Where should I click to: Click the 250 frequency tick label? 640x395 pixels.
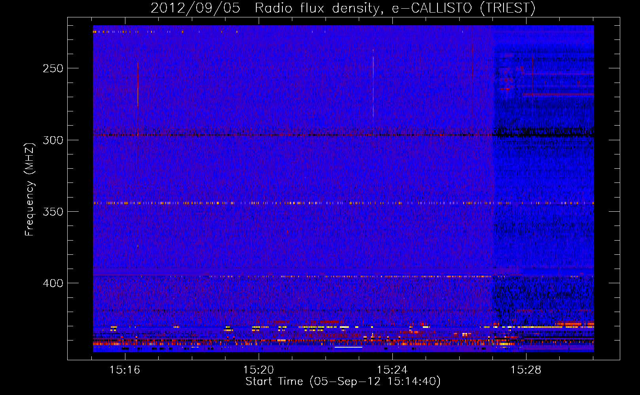(x=53, y=68)
